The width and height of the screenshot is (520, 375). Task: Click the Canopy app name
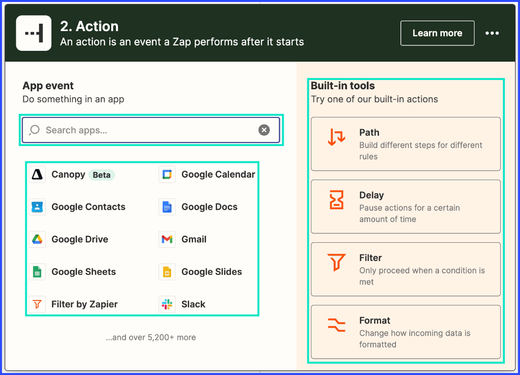tap(68, 175)
